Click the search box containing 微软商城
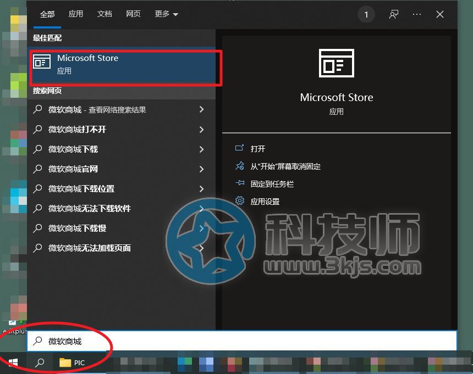 point(242,341)
